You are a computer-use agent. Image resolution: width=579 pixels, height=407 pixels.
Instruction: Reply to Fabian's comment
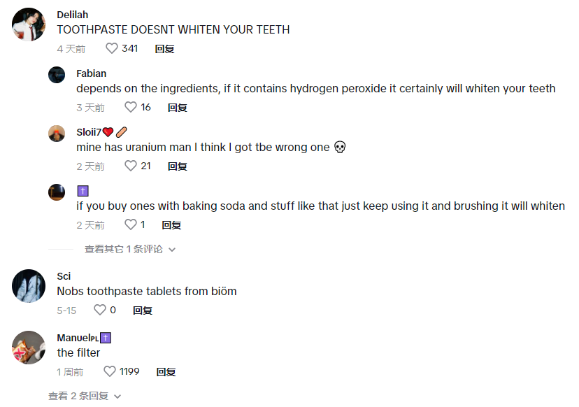[x=177, y=108]
